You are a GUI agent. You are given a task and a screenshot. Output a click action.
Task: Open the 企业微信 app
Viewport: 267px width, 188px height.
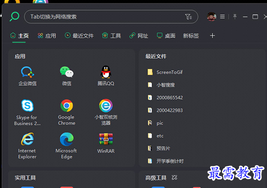pos(27,76)
